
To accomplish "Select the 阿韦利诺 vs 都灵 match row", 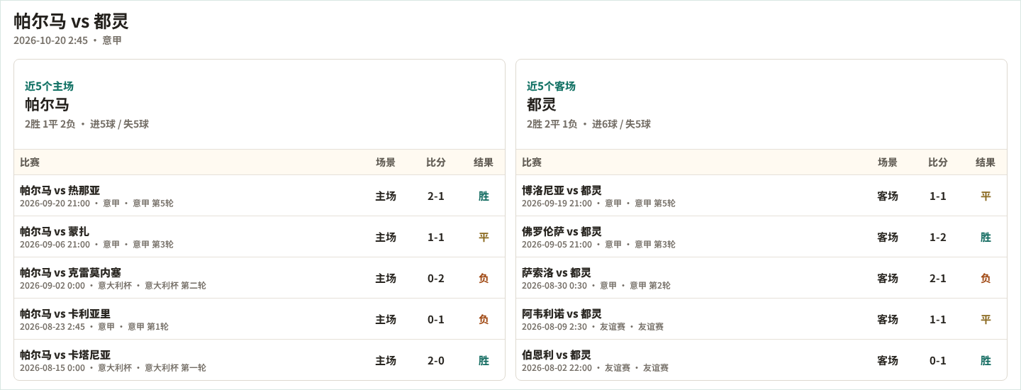I will 761,319.
